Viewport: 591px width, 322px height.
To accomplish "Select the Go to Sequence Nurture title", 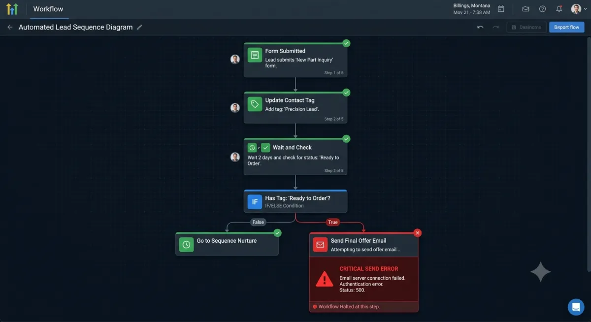I will click(227, 241).
